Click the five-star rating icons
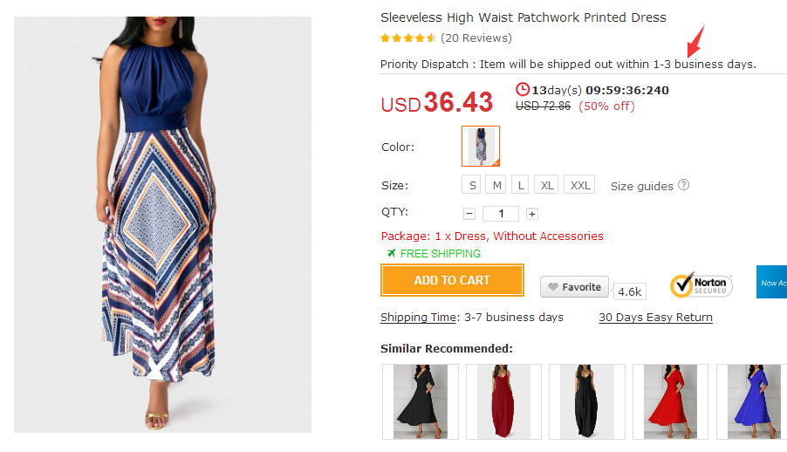The width and height of the screenshot is (787, 452). (408, 38)
